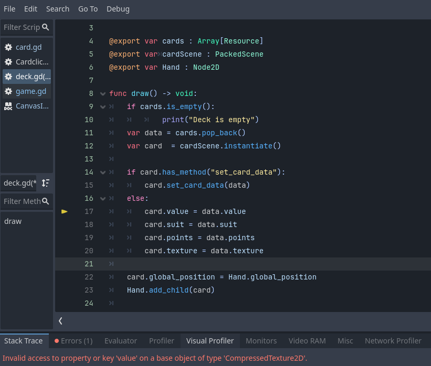Click the search icon in Filter Methods
The width and height of the screenshot is (431, 366).
(46, 201)
